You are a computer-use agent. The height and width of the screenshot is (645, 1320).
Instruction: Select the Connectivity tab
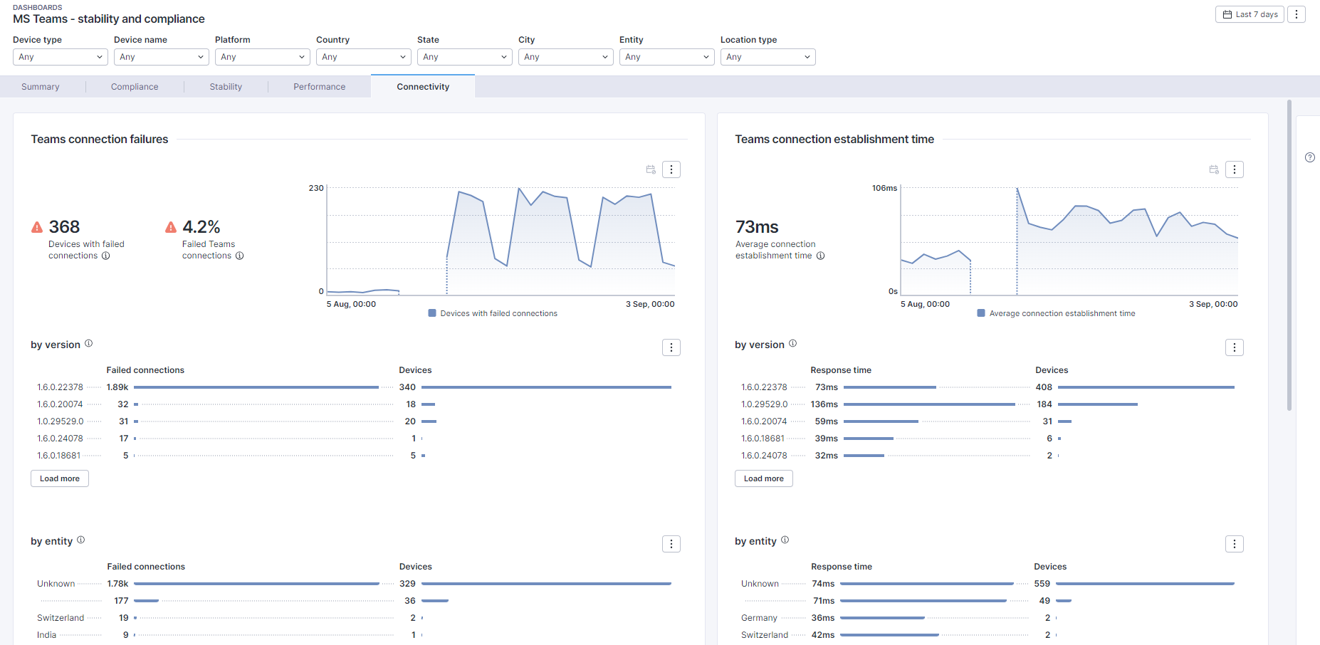[x=423, y=87]
